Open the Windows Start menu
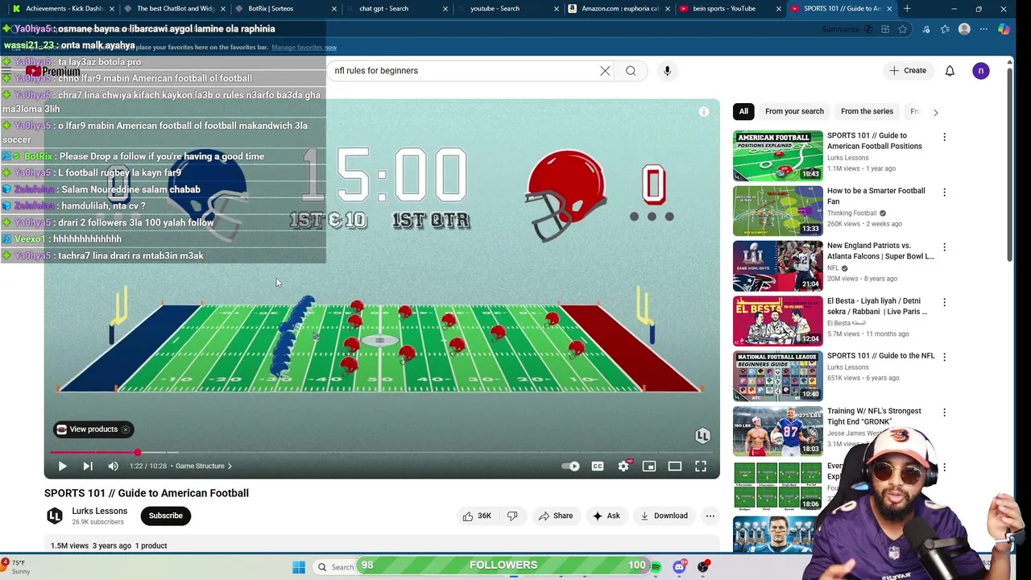The width and height of the screenshot is (1031, 580). pos(299,568)
